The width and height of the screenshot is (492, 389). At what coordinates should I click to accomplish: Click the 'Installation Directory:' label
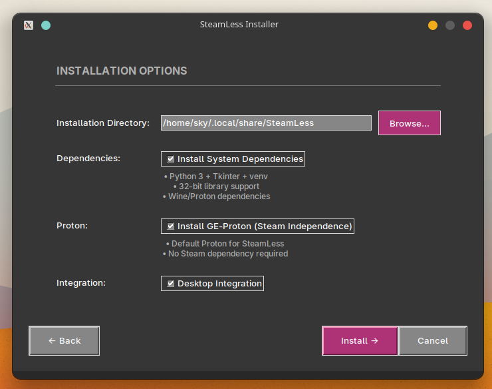[103, 123]
